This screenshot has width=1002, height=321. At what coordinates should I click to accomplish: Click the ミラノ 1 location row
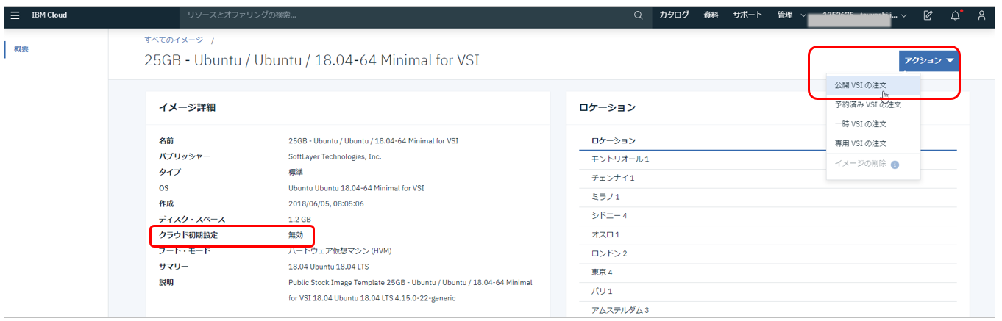coord(768,197)
